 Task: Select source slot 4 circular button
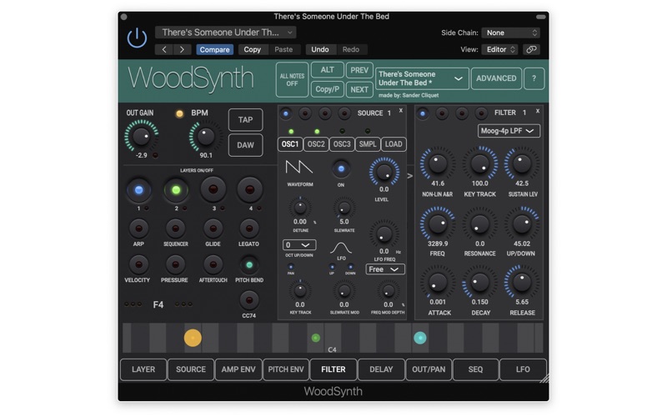(344, 113)
